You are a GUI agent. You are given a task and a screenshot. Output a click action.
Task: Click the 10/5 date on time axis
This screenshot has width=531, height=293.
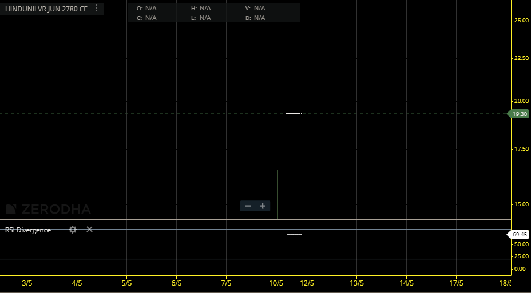(276, 283)
